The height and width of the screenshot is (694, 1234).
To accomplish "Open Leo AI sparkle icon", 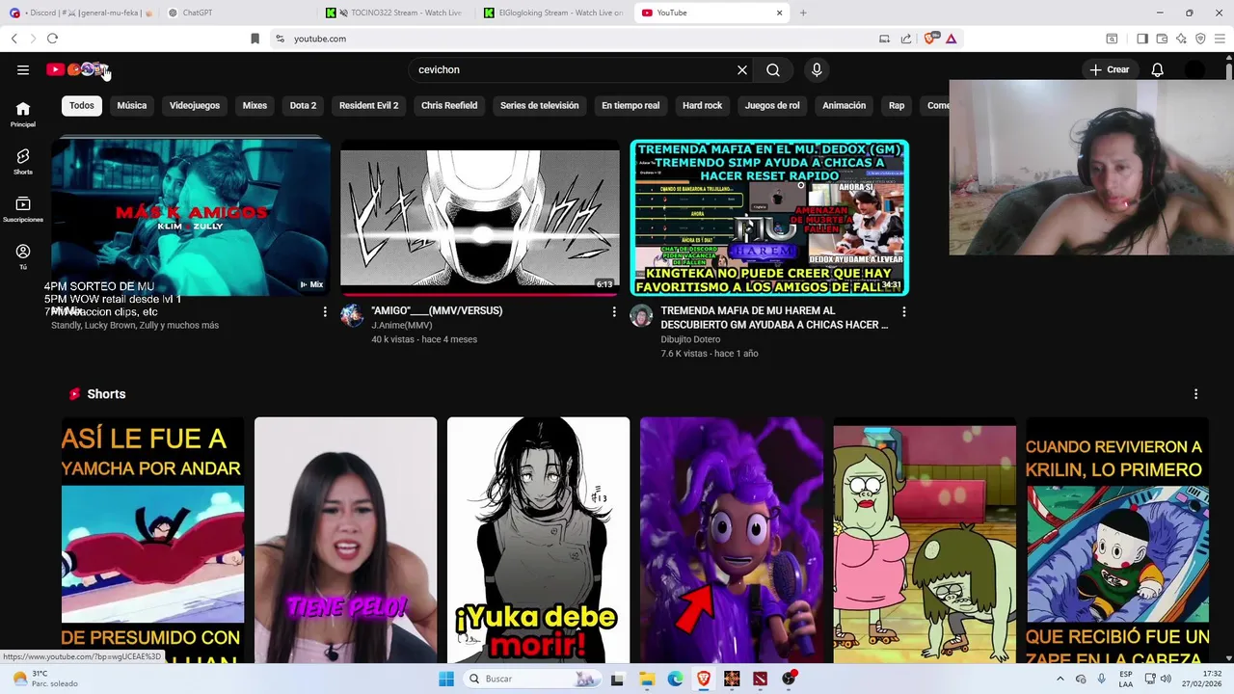I will [x=1181, y=39].
